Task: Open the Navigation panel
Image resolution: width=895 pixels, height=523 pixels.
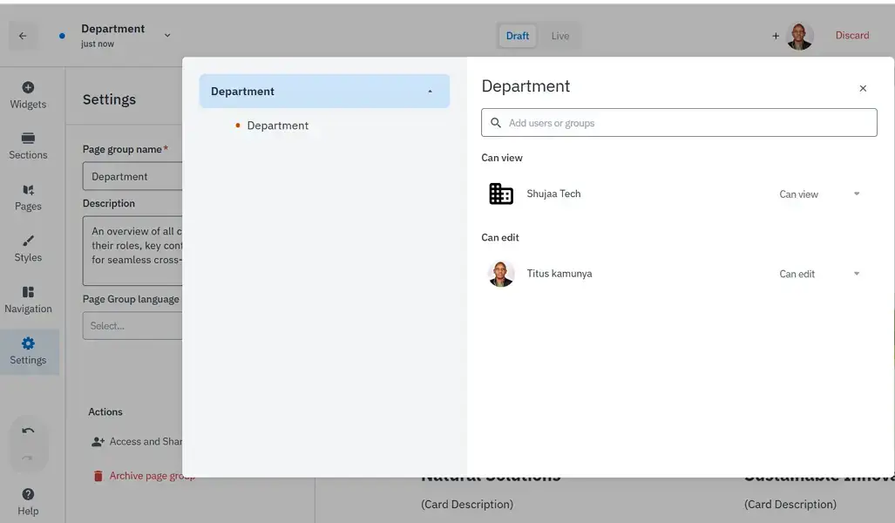Action: click(28, 301)
